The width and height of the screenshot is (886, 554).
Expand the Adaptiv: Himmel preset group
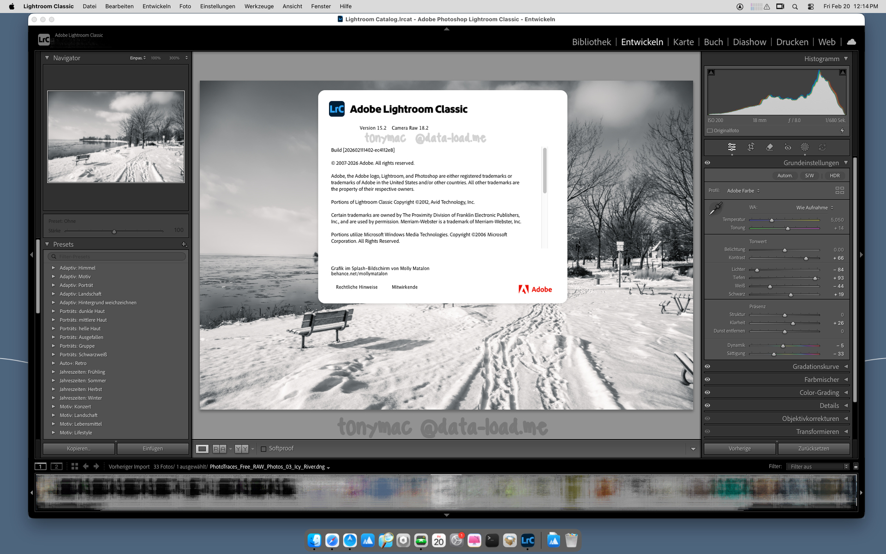point(54,268)
